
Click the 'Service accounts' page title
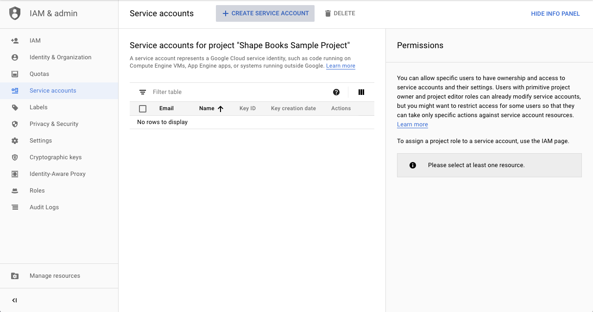coord(162,13)
